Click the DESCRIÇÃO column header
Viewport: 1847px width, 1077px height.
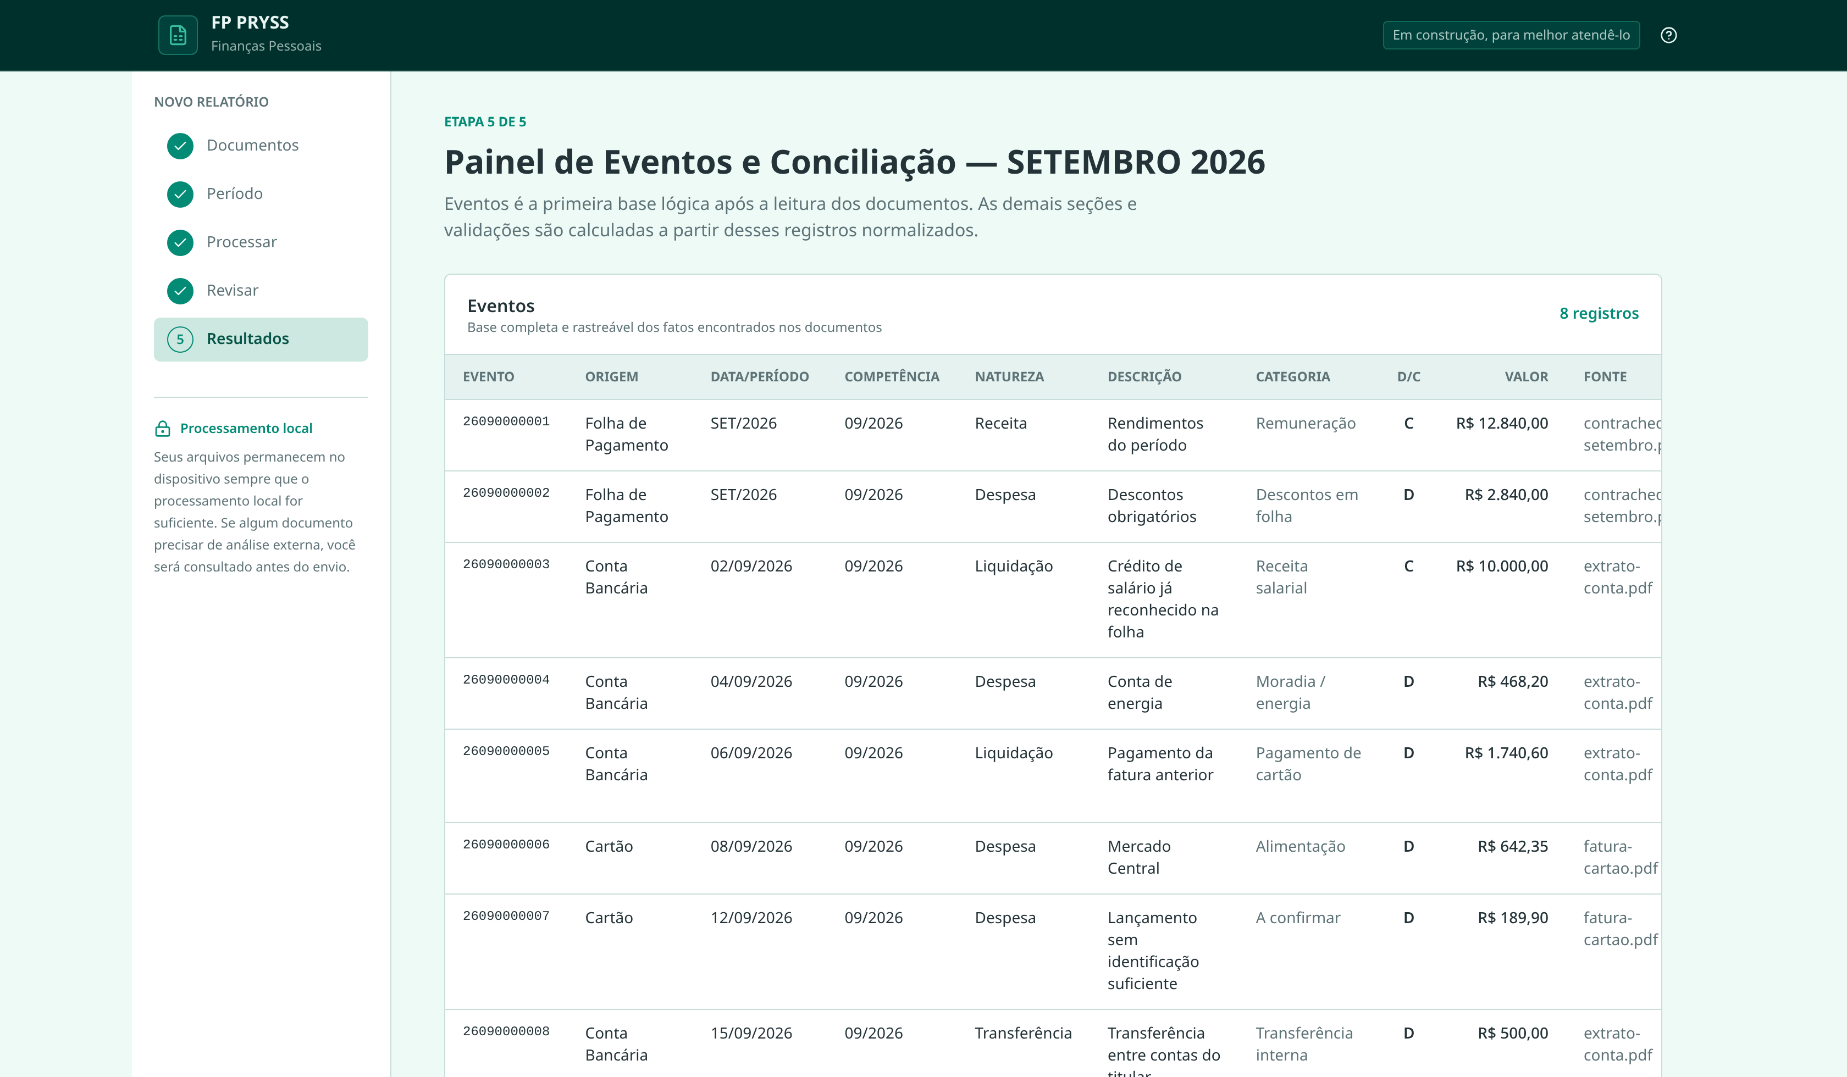coord(1144,376)
